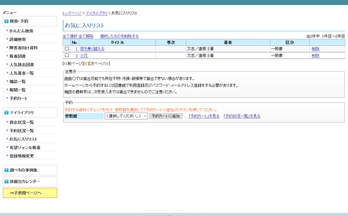Click number link 2 in the table
Screen dimensions: 348x216
77,55
